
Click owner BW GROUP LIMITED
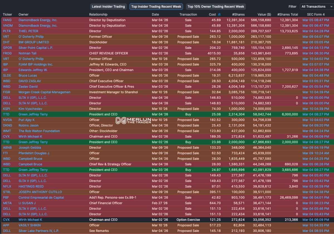(x=34, y=42)
